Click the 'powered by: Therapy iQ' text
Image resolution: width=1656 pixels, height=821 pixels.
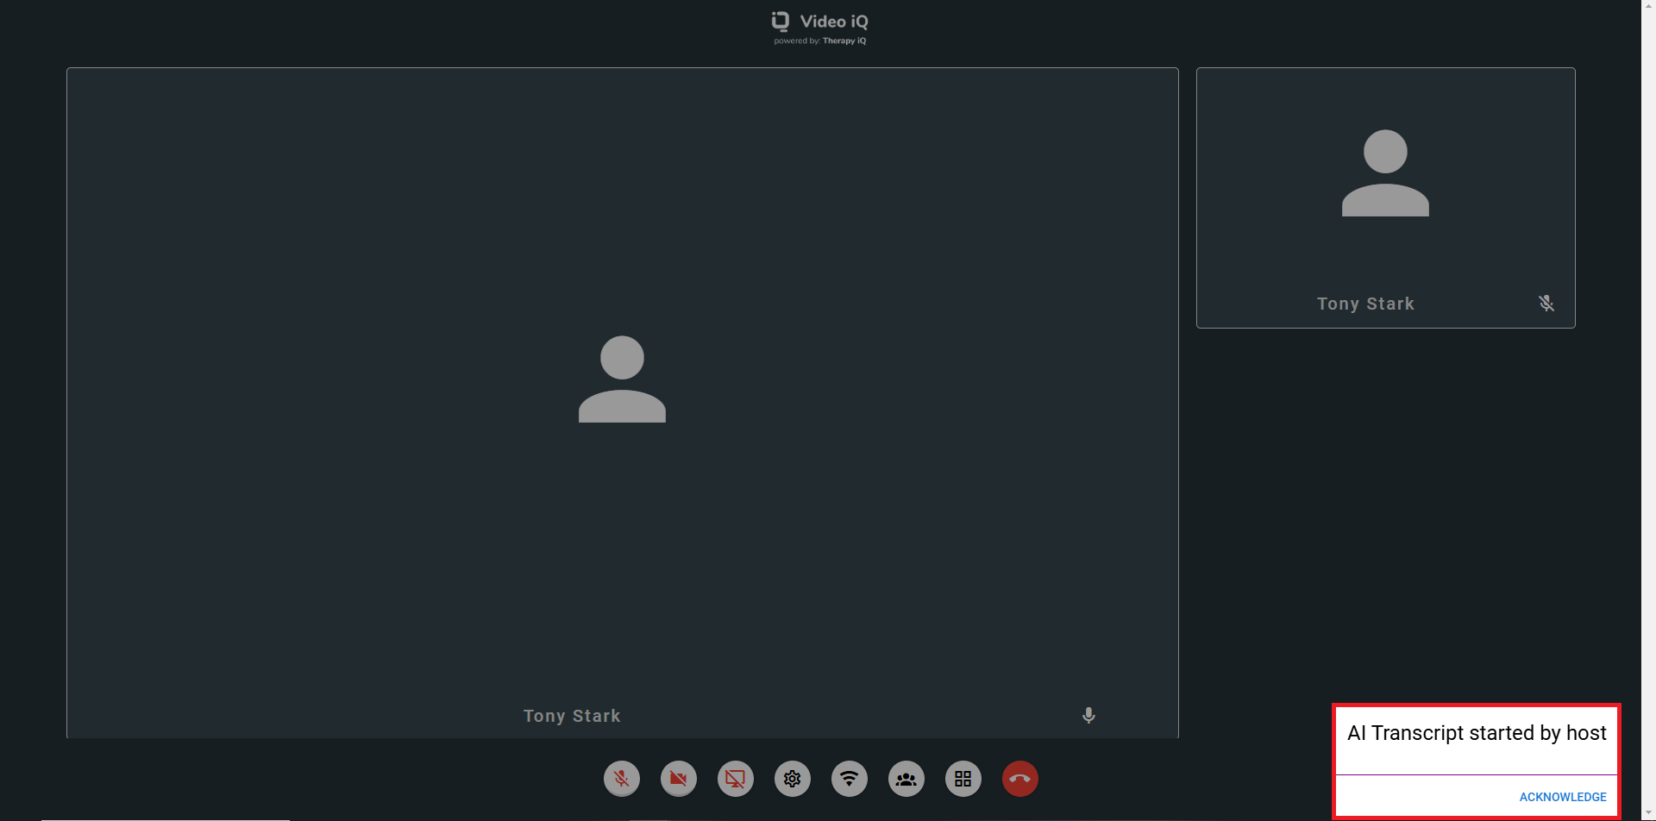pyautogui.click(x=820, y=41)
